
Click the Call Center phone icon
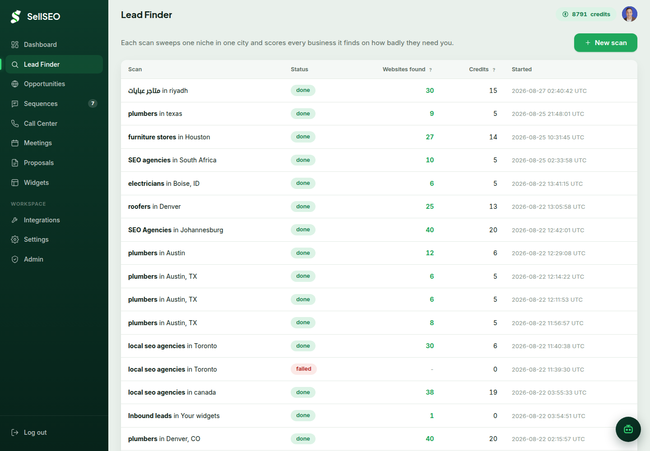tap(15, 124)
